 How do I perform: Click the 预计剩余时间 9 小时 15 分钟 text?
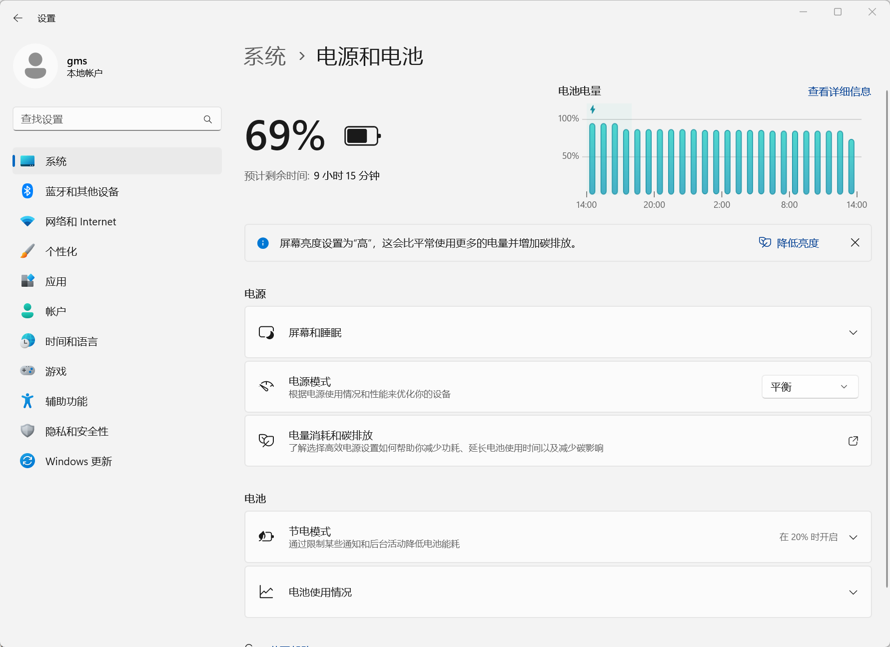pos(312,175)
